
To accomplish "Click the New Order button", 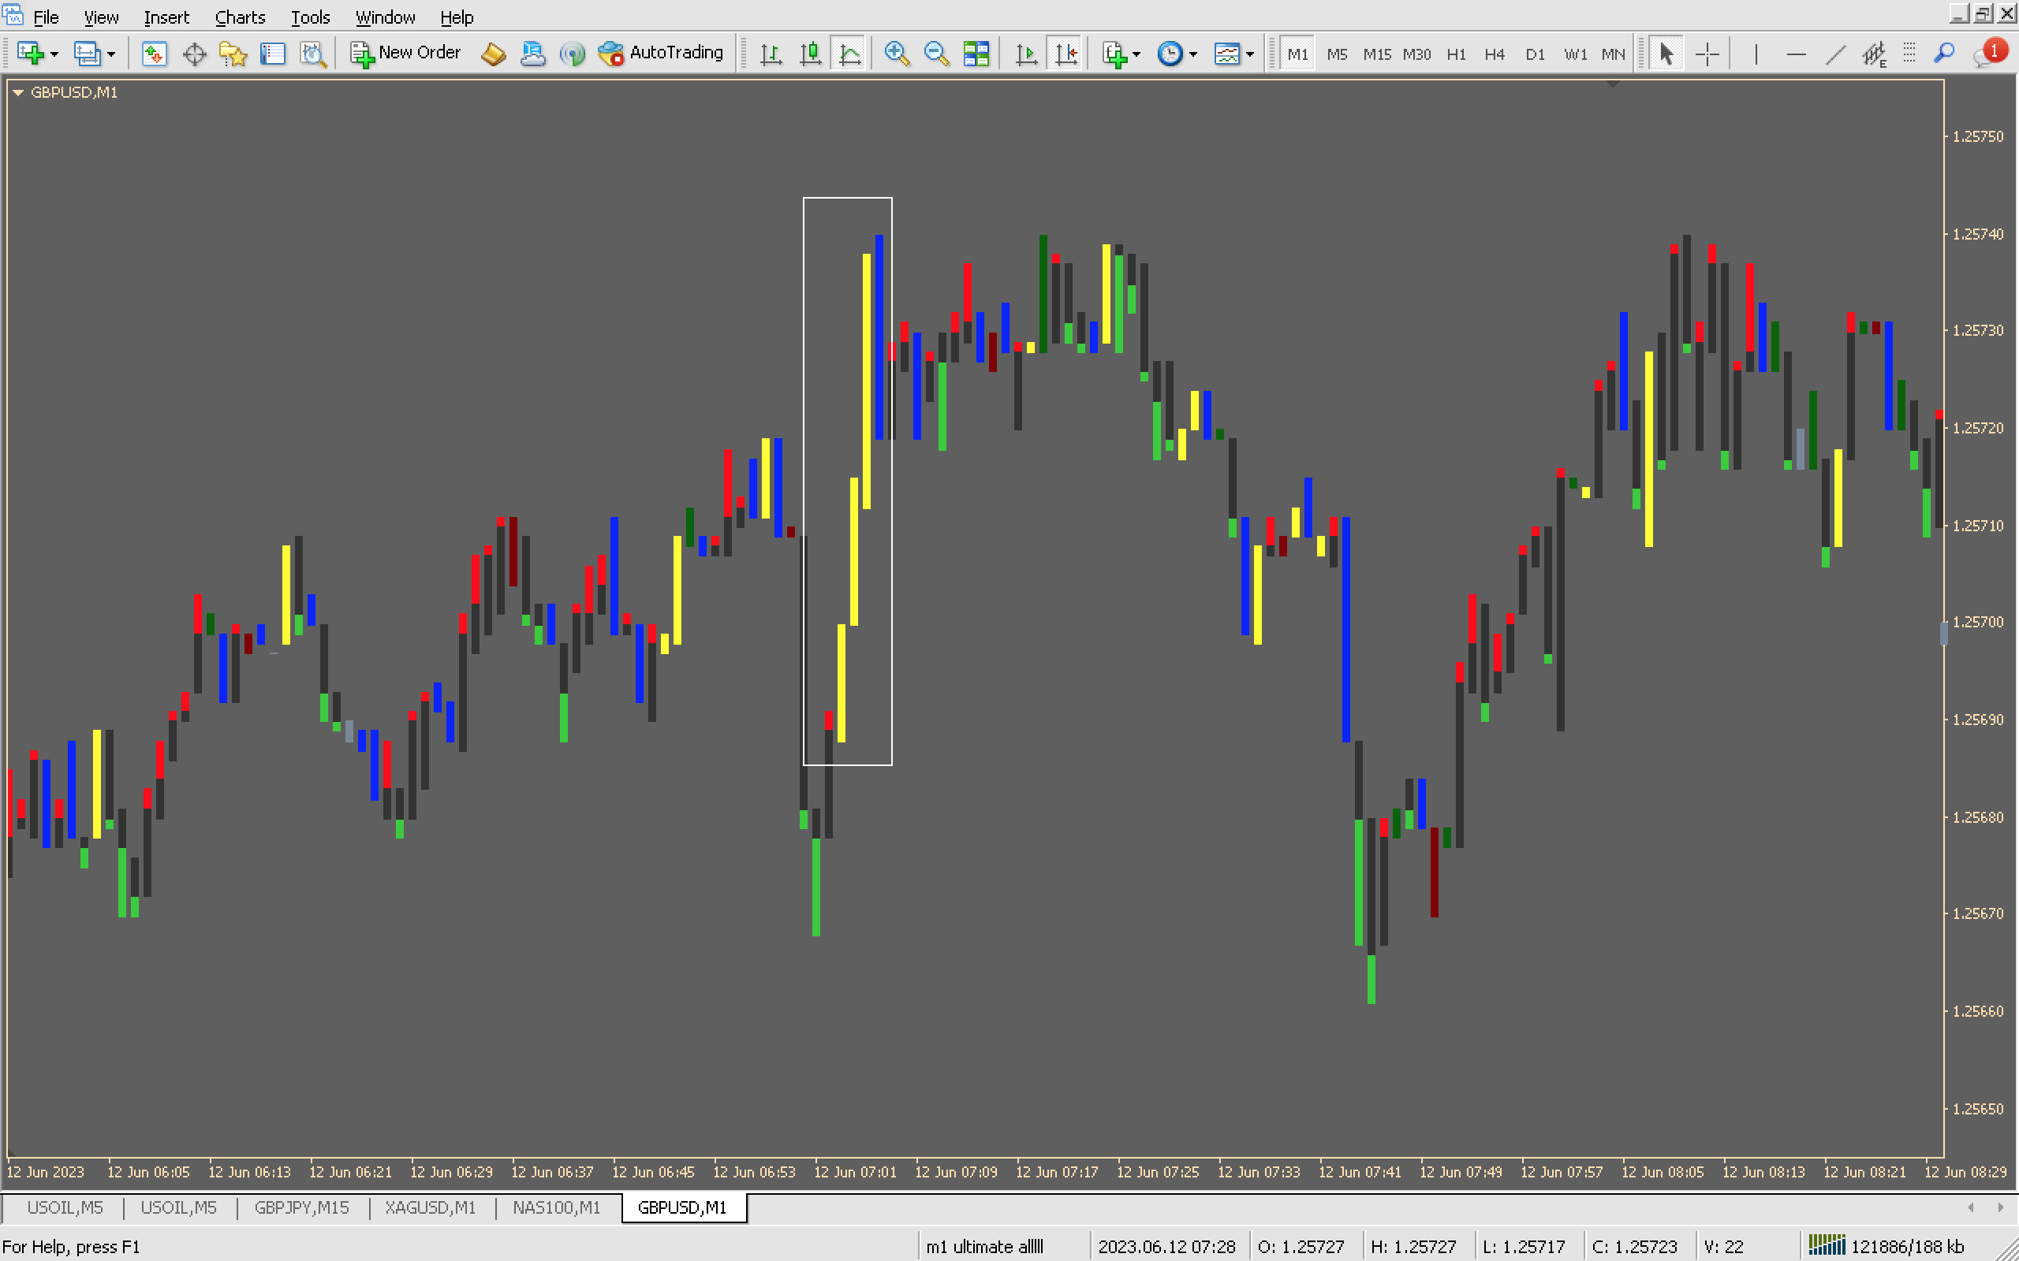I will pos(405,53).
